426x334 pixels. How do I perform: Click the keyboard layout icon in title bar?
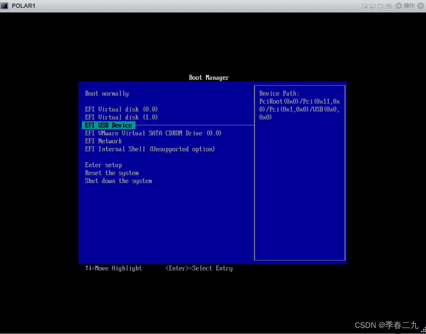(x=389, y=6)
